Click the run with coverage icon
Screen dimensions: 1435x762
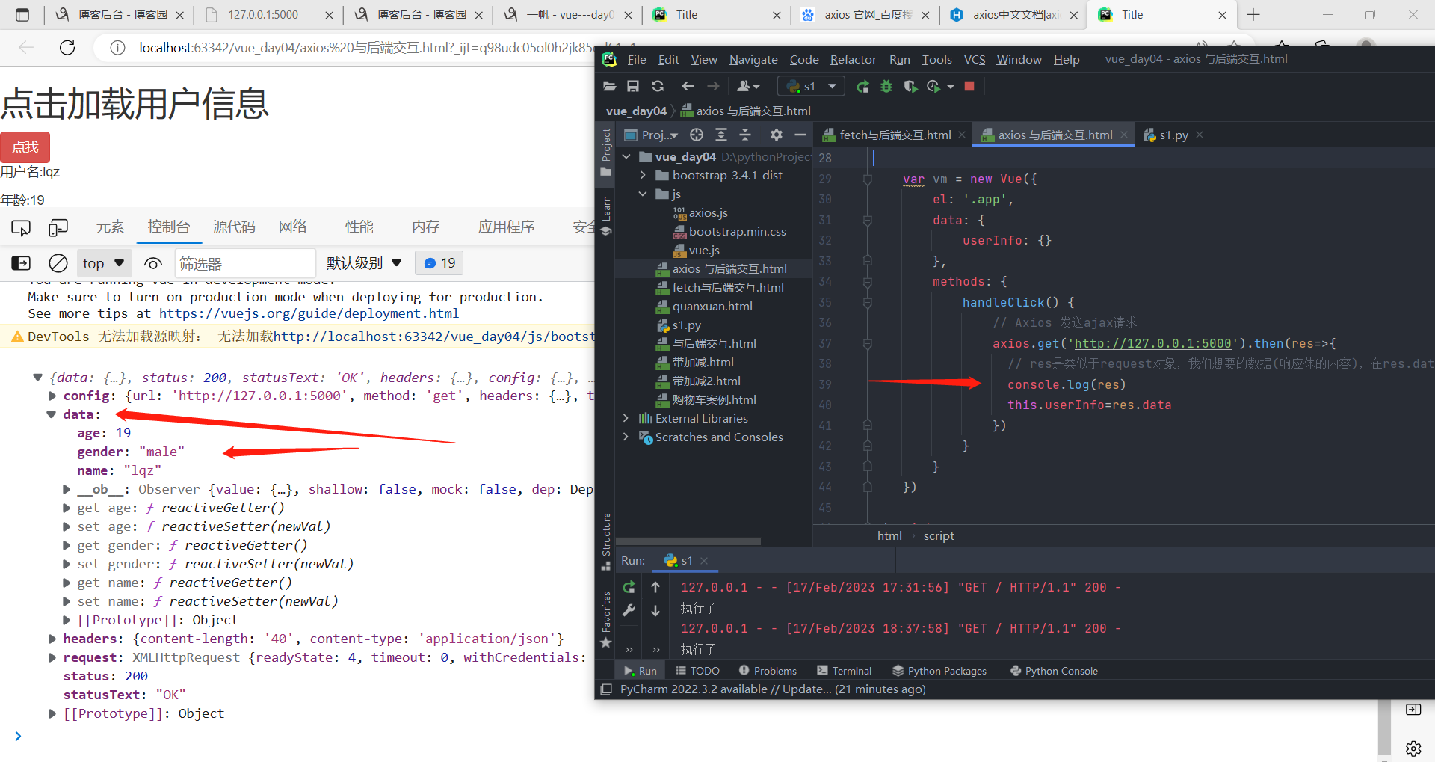coord(910,87)
